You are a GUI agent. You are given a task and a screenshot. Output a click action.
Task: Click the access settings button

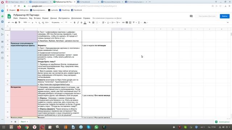pyautogui.click(x=207, y=16)
